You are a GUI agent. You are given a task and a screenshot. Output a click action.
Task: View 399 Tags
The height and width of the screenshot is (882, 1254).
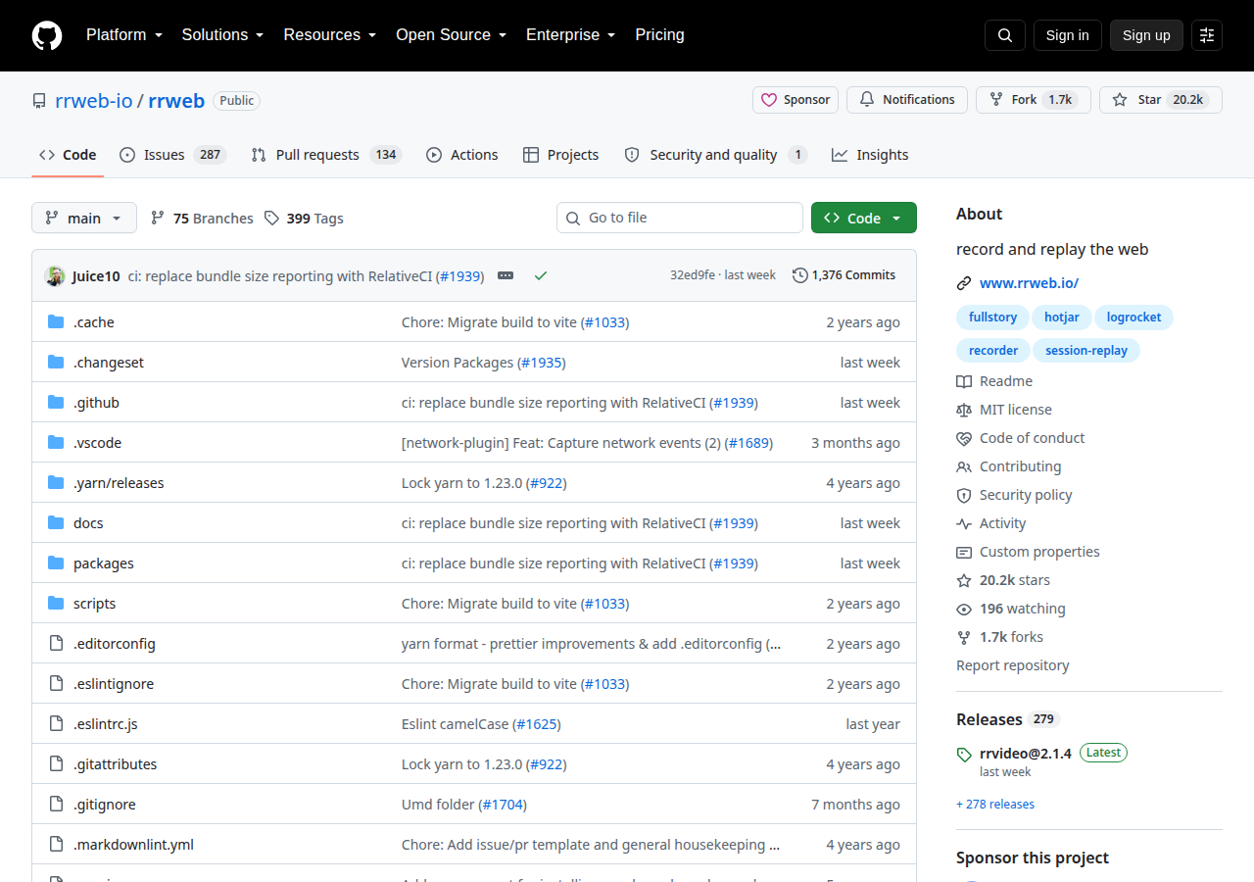point(304,219)
